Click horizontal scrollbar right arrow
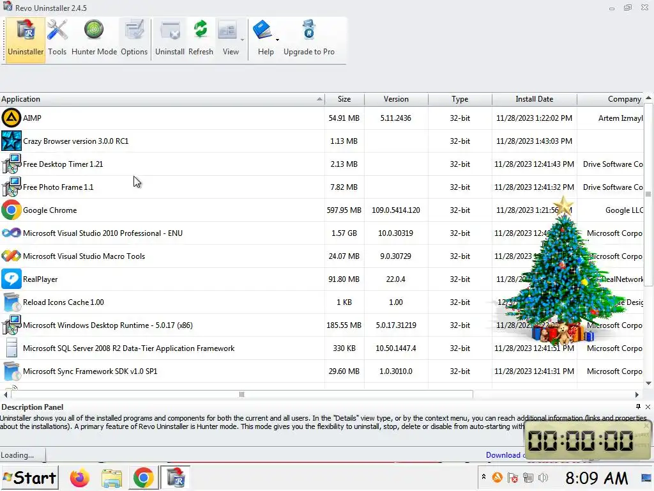Screen dimensions: 654x491 [x=637, y=394]
